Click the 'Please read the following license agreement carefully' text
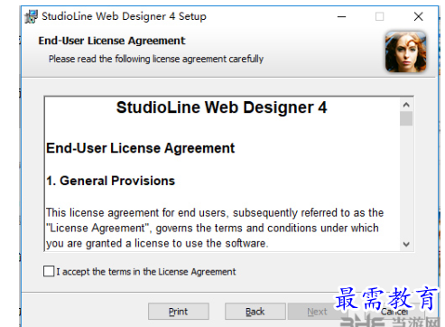The height and width of the screenshot is (327, 445). tap(156, 59)
